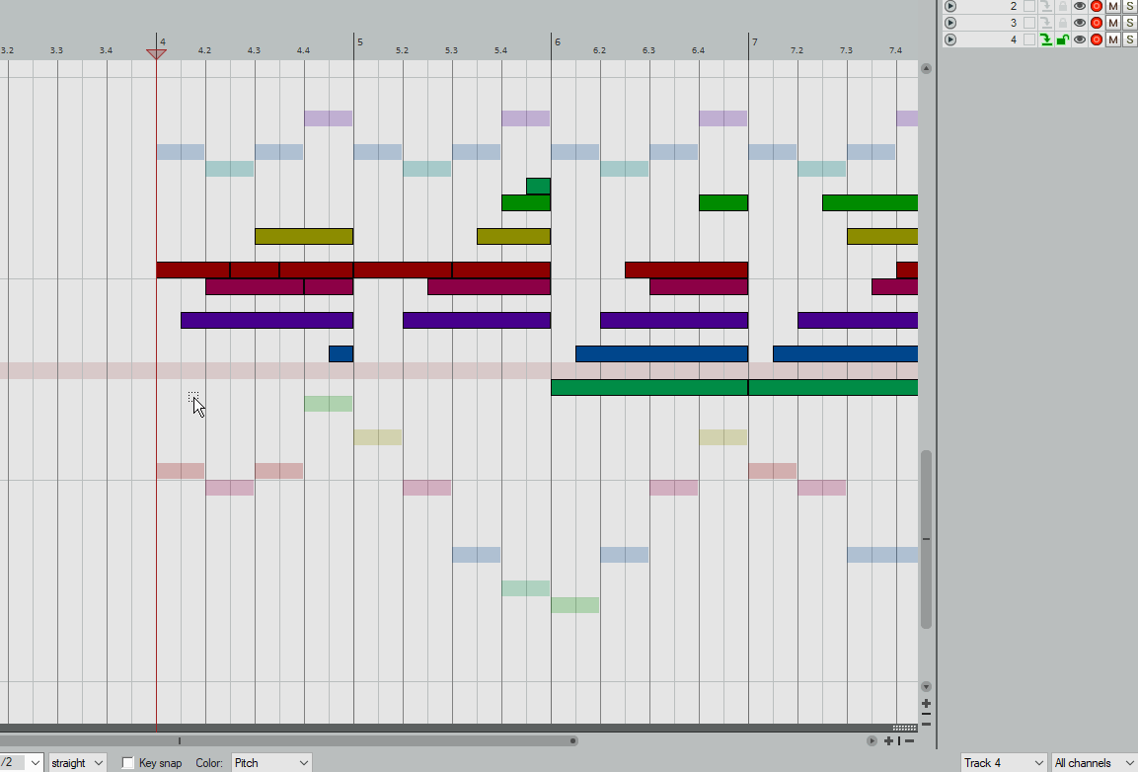Viewport: 1138px width, 772px height.
Task: Click the 6.4 beat label on ruler
Action: tap(698, 50)
